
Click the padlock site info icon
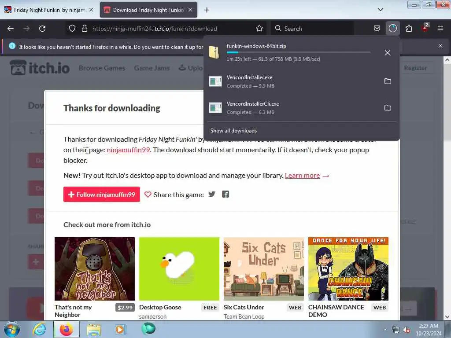pyautogui.click(x=84, y=29)
